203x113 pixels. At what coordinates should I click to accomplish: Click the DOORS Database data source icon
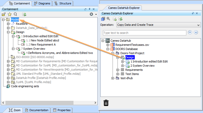coord(113,49)
